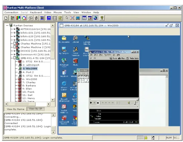Click Stop in the Windows Media Player
183x142 pixels.
click(x=98, y=103)
